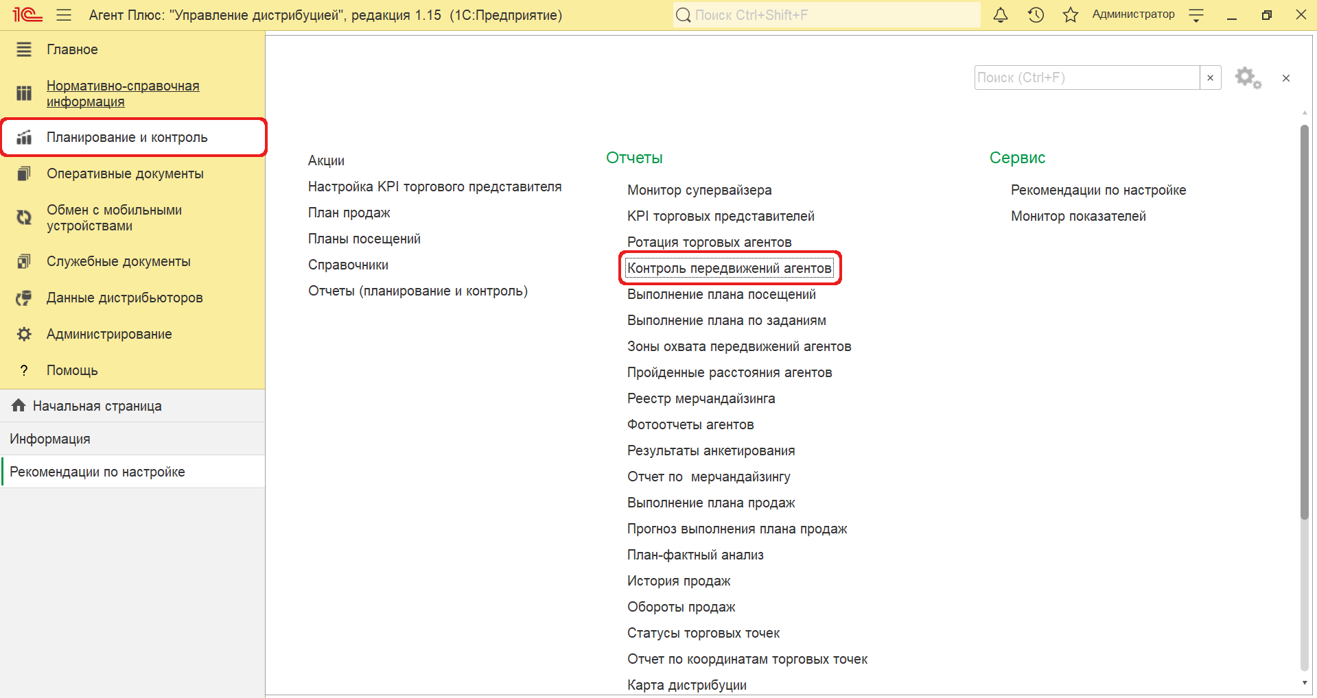Click the Главное section icon

click(24, 49)
